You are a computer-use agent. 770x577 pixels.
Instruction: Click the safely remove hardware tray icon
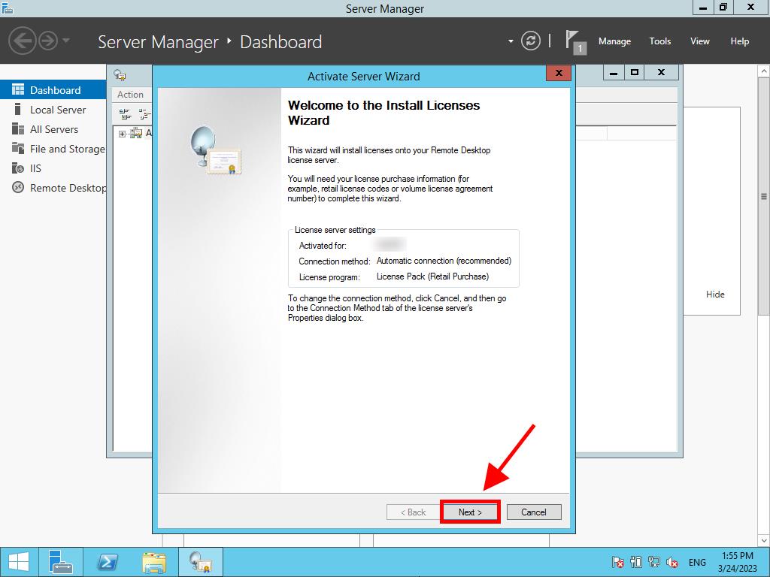point(636,562)
